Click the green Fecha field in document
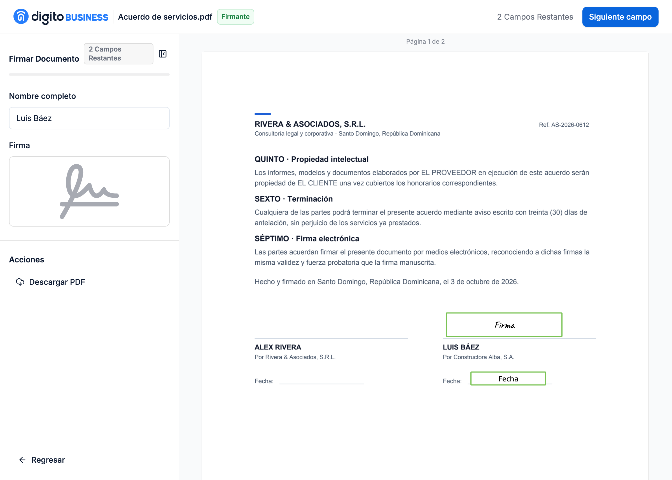Viewport: 672px width, 480px height. pos(508,379)
